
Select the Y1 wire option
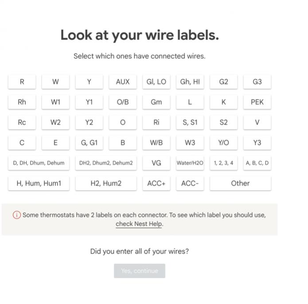(x=89, y=102)
